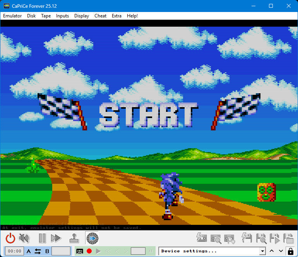Toggle the padlock lock icon
Image resolution: width=298 pixels, height=257 pixels.
coord(290,251)
